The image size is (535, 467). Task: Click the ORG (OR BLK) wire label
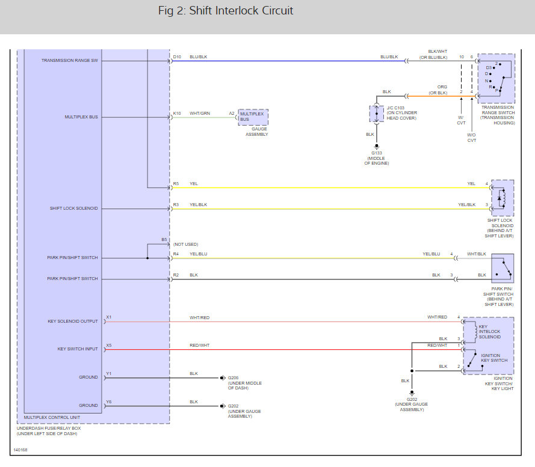pos(438,90)
